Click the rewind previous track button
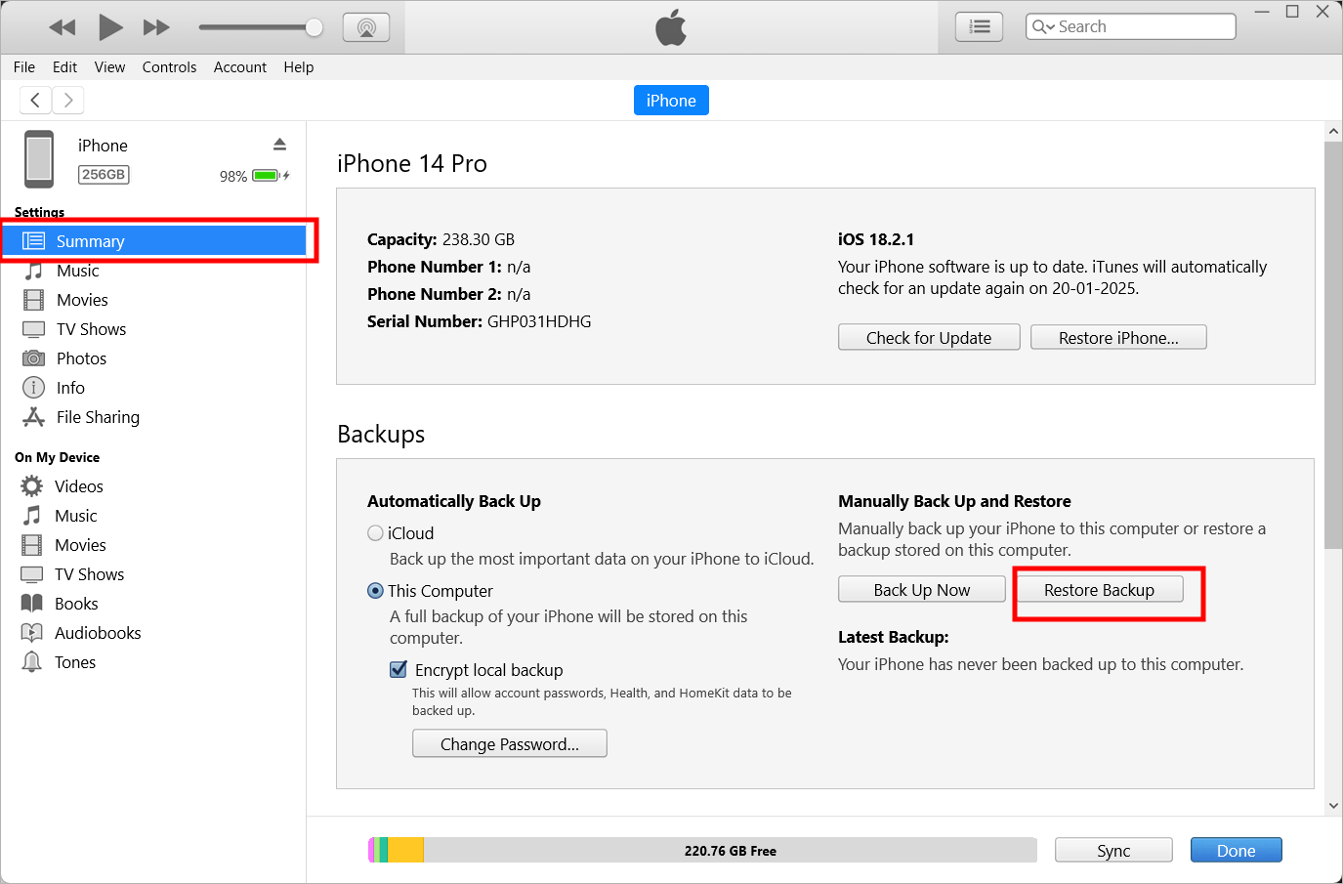 tap(63, 27)
